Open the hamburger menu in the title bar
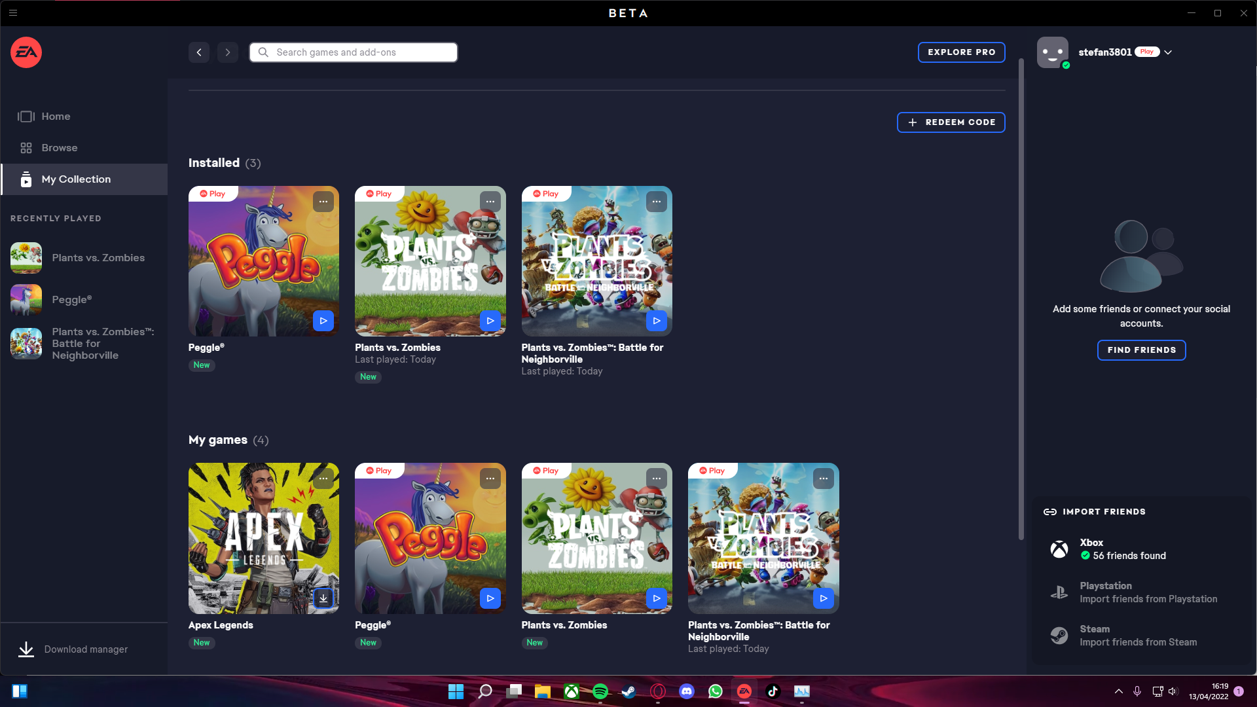 click(13, 12)
